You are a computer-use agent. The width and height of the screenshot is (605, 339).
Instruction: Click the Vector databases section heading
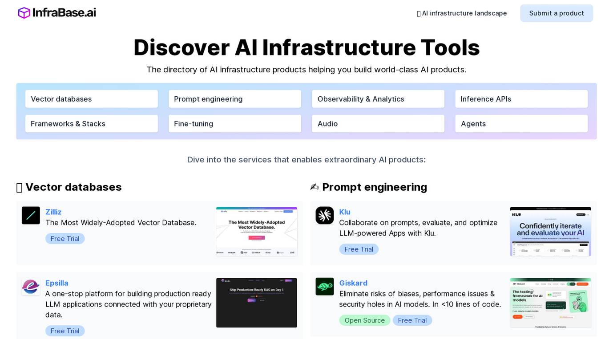click(x=73, y=187)
